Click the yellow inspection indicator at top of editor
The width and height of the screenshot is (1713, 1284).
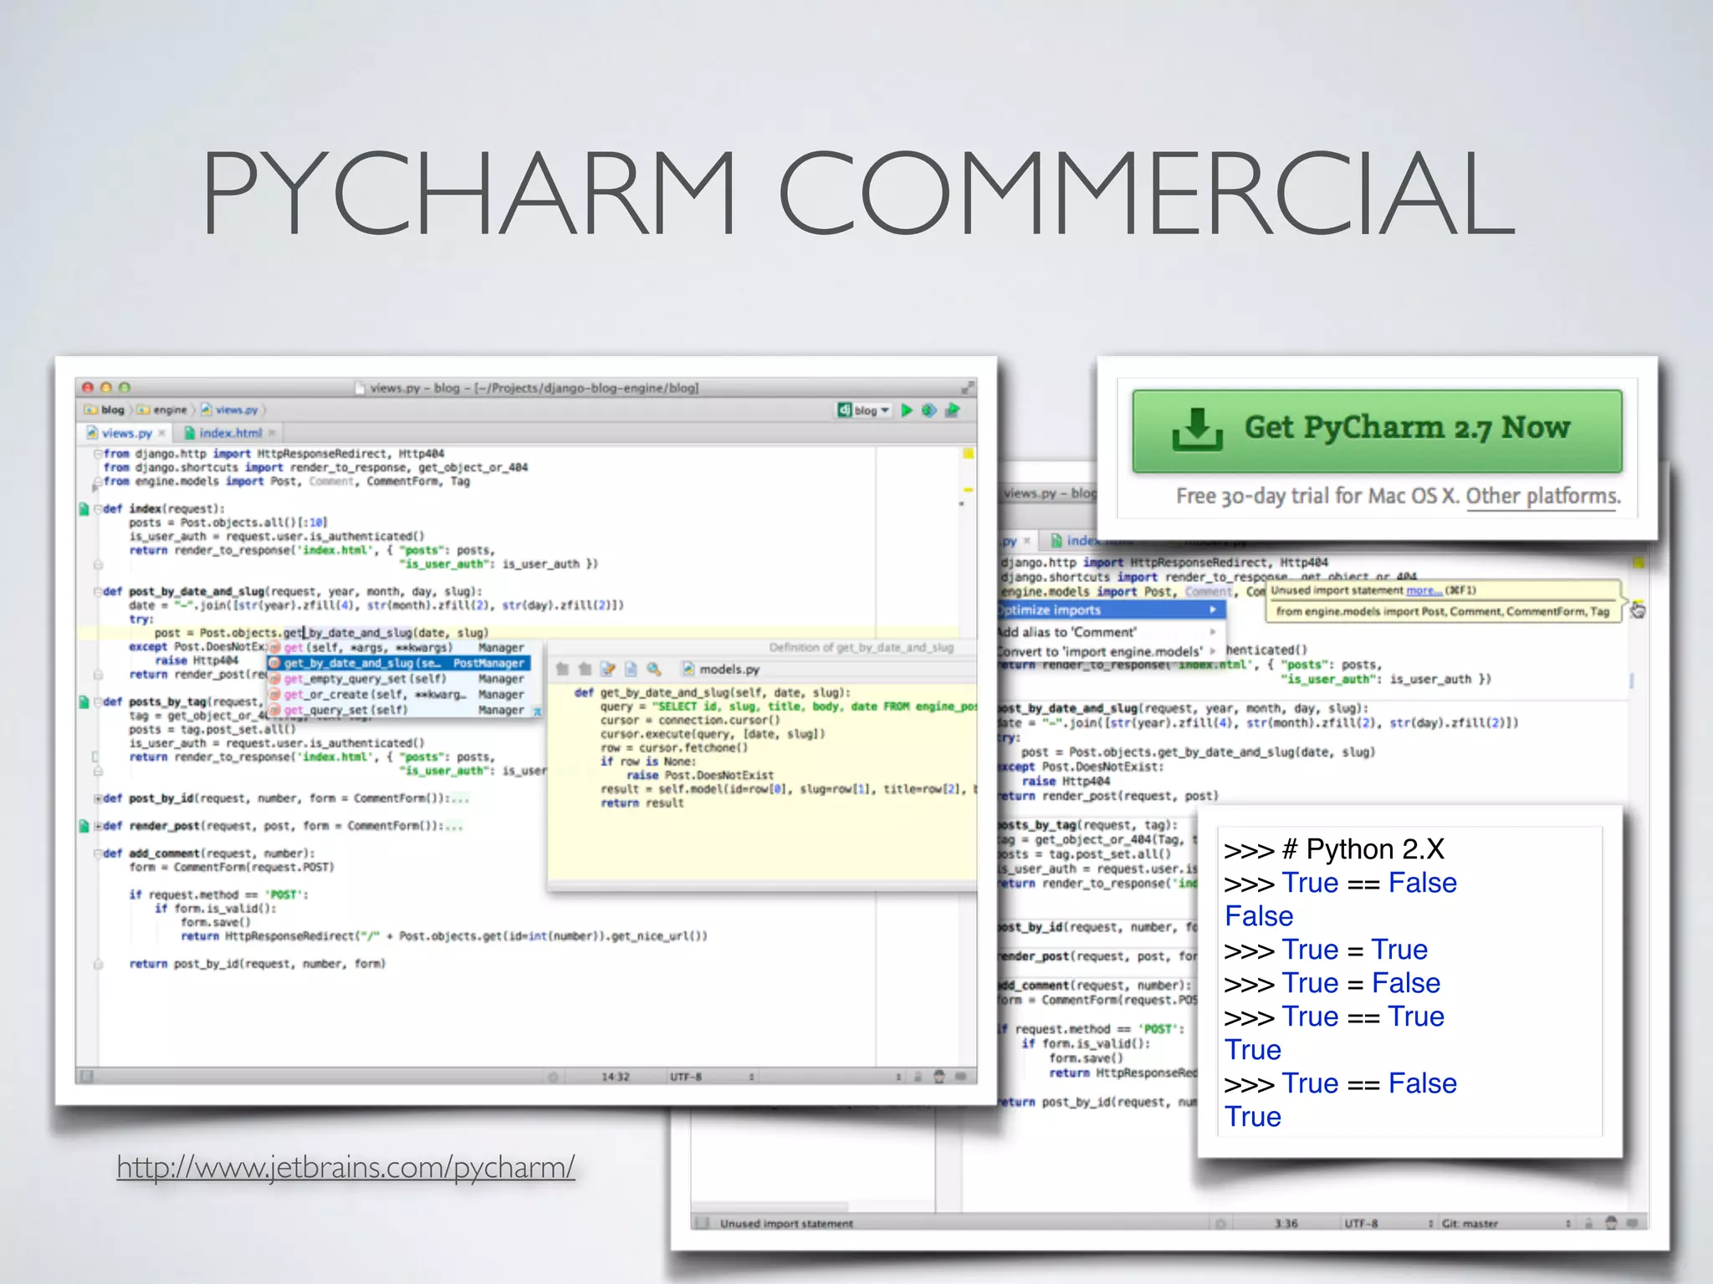(x=968, y=454)
